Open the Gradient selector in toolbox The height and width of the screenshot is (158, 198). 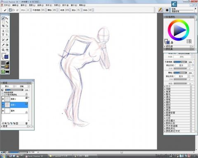7,63
